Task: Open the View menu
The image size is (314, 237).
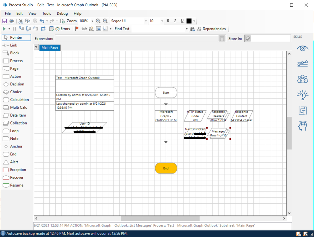Action: (32, 14)
